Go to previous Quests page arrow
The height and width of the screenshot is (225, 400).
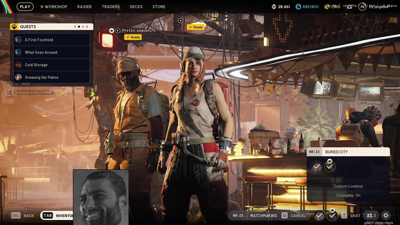(75, 27)
